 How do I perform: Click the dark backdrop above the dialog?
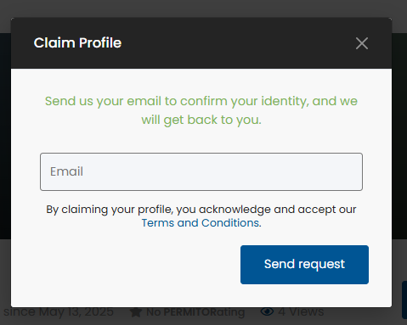[x=203, y=8]
